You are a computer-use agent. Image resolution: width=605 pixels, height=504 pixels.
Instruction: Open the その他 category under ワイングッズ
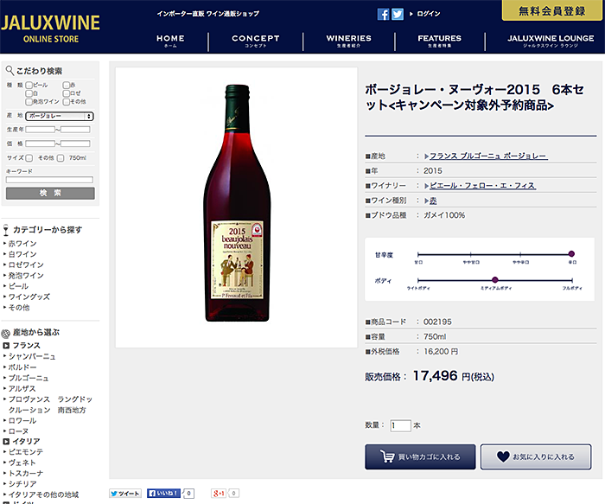coord(19,308)
